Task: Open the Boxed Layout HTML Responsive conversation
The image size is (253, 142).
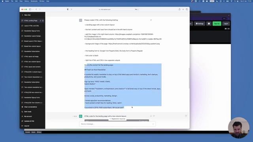Action: (32, 41)
